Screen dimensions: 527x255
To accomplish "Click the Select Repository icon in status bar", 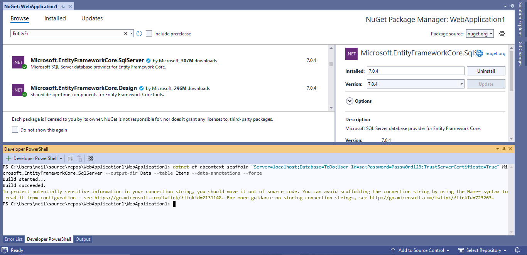I will [x=461, y=250].
